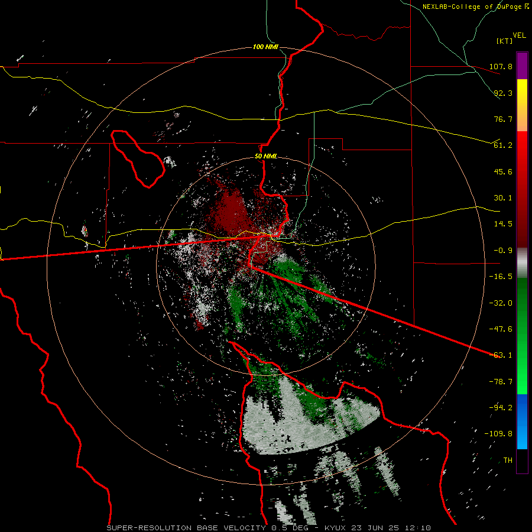
Task: Click the 100 NMI range ring label
Action: (x=265, y=47)
